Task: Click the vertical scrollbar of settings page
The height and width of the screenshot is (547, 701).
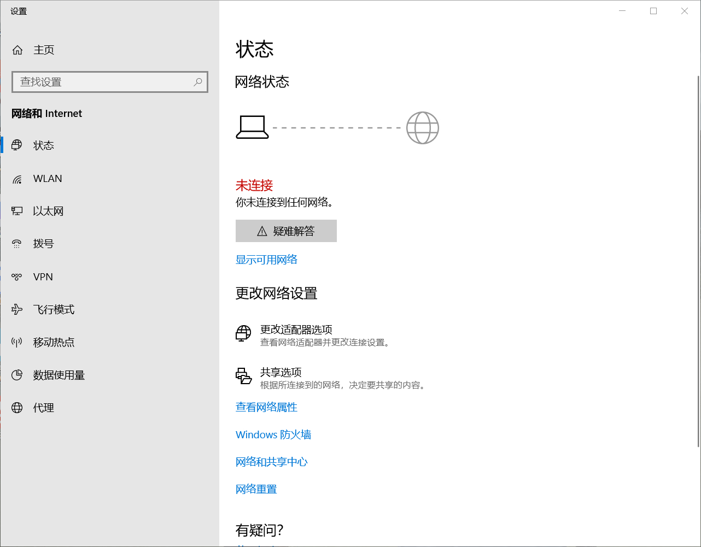Action: click(x=698, y=261)
